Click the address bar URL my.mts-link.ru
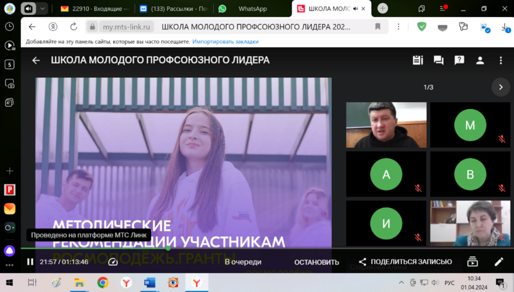This screenshot has width=514, height=292. [126, 27]
